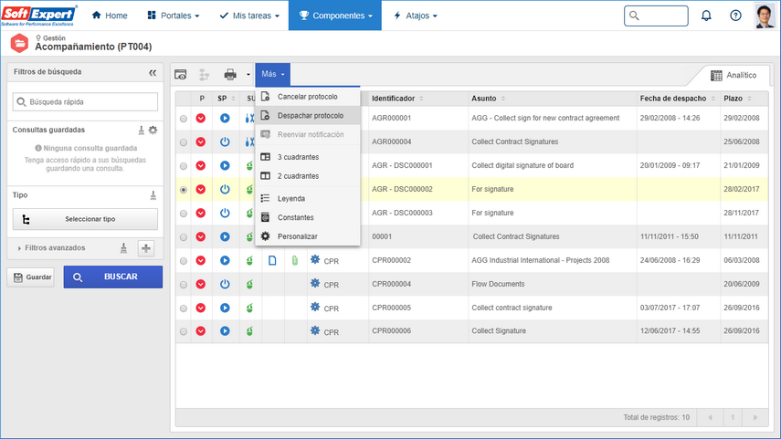The width and height of the screenshot is (781, 439).
Task: Click the play status icon for AGR000001
Action: pos(225,118)
